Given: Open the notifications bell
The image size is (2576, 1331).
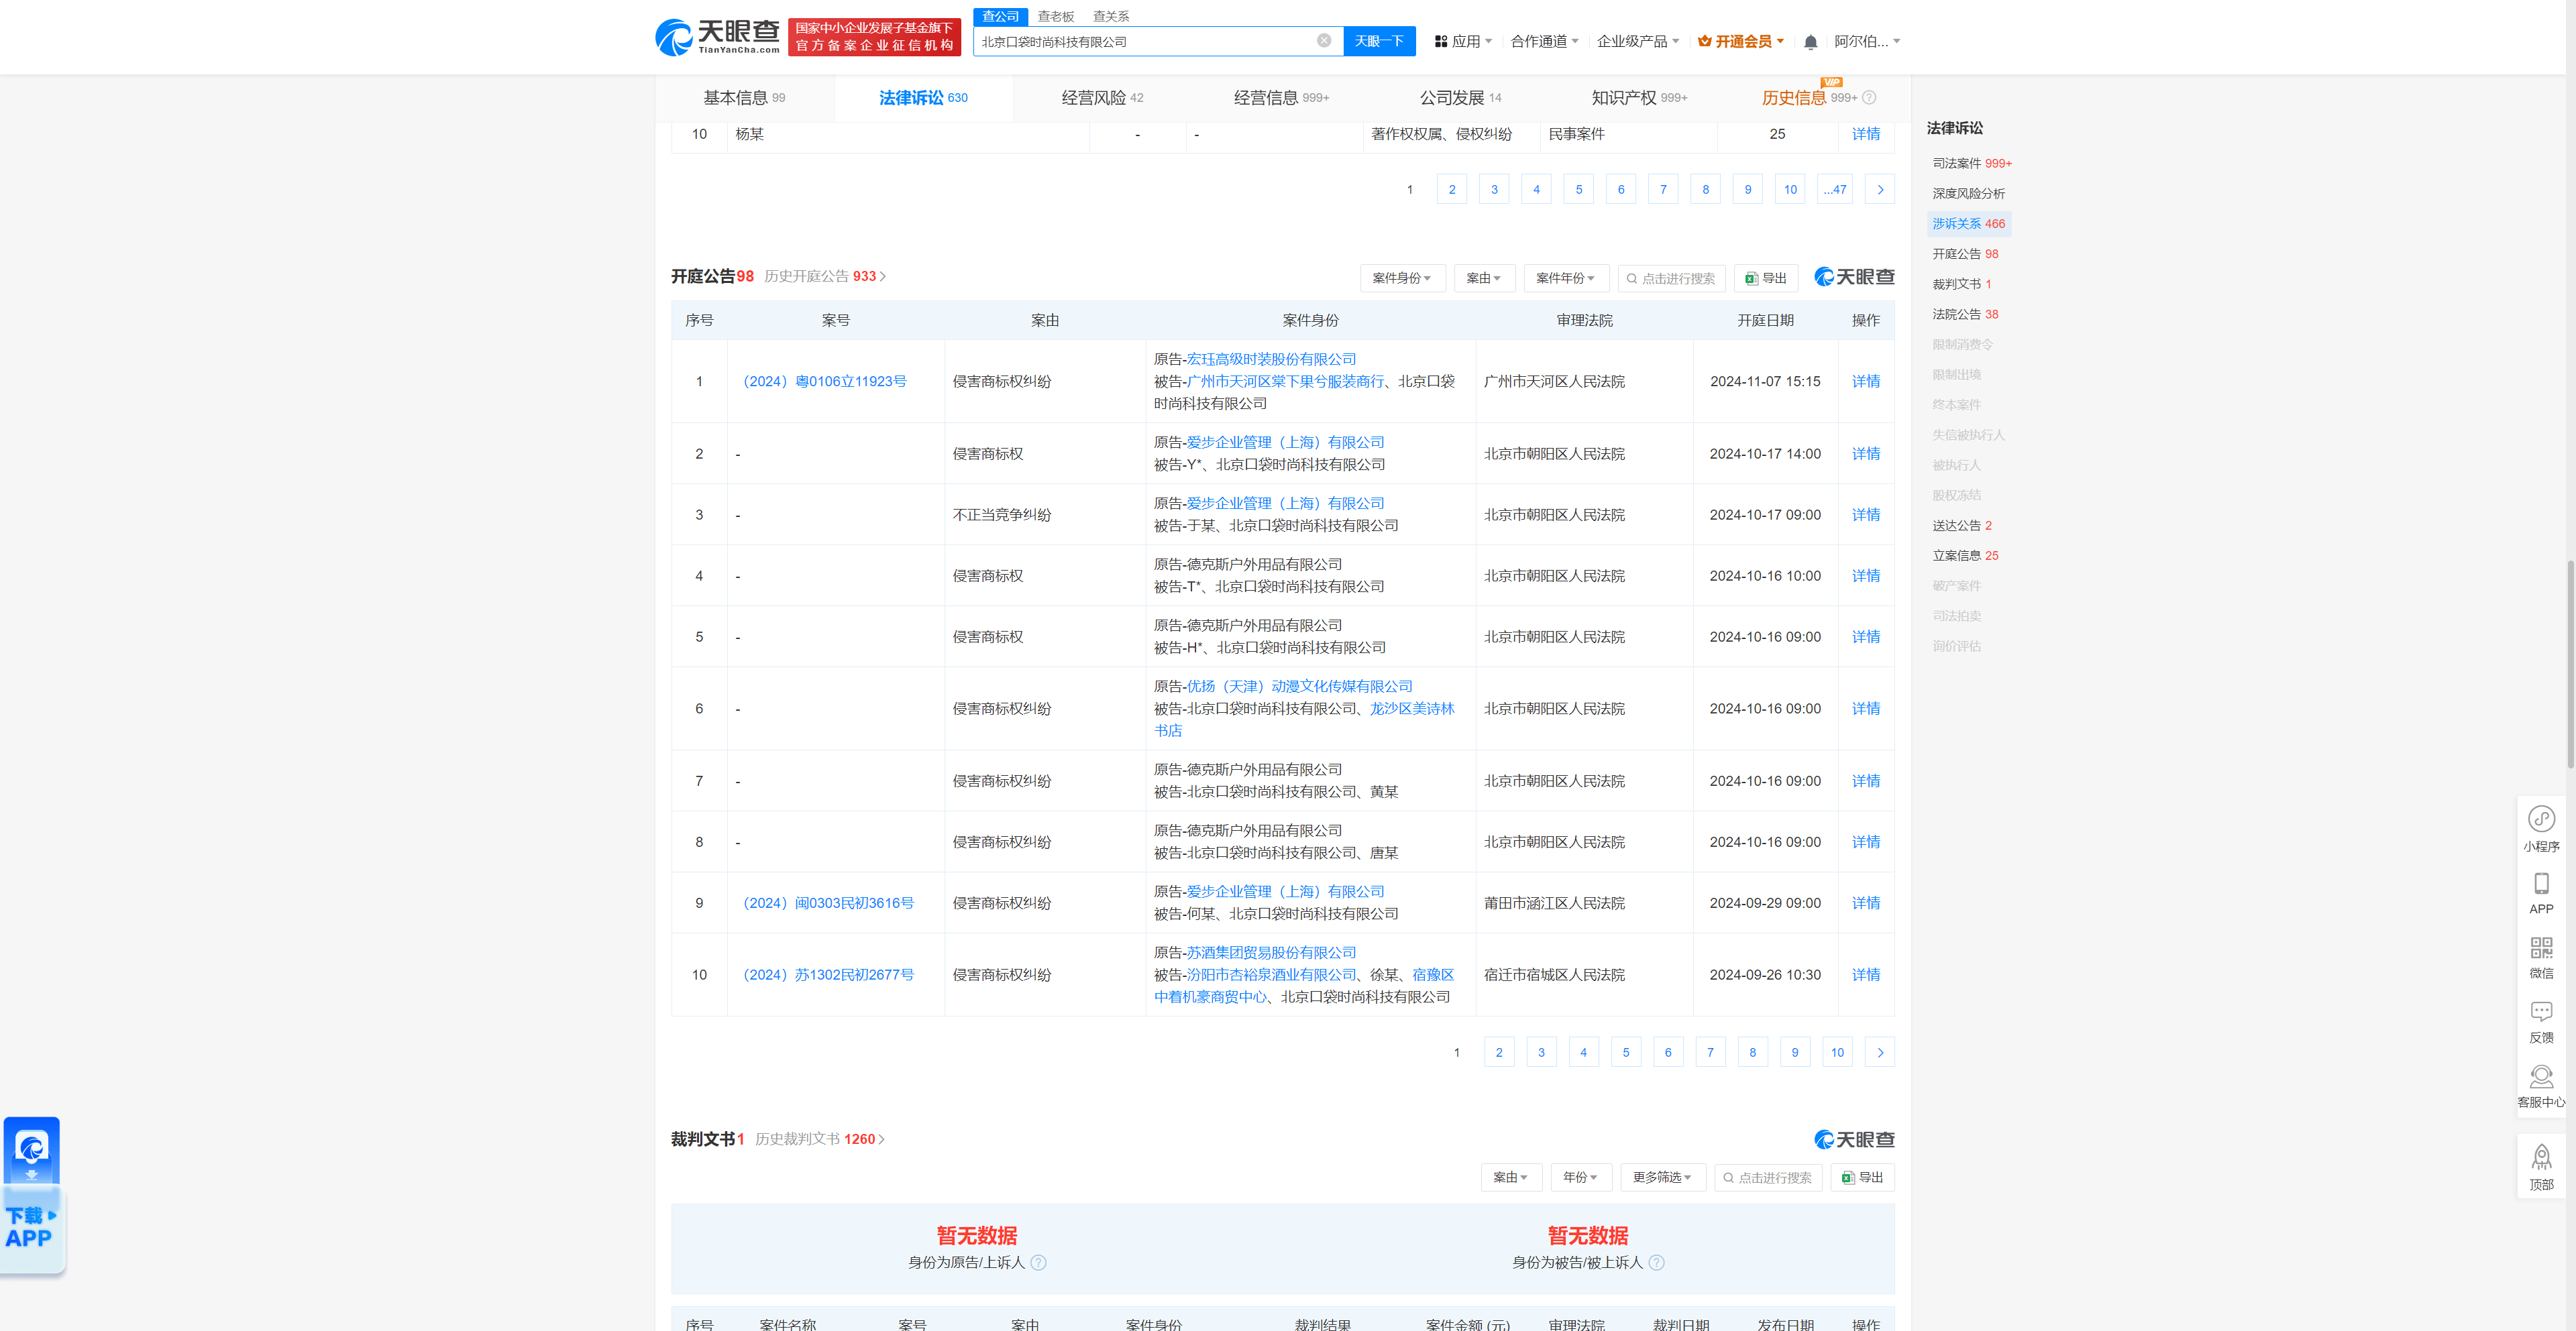Looking at the screenshot, I should point(1810,42).
